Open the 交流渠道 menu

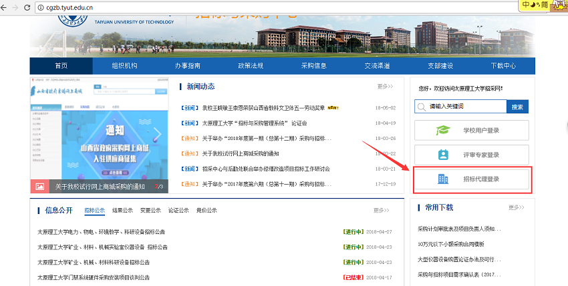377,66
